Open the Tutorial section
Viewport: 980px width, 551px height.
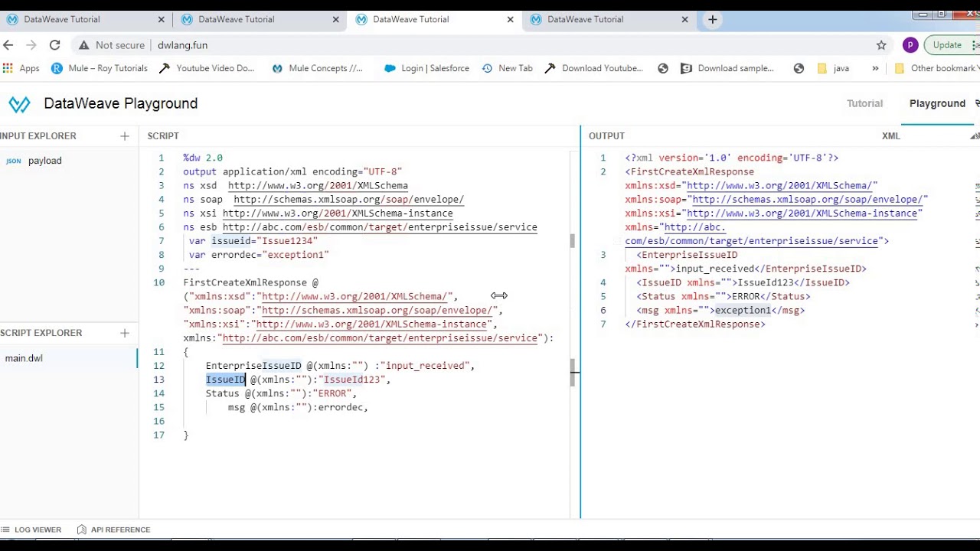(x=864, y=103)
